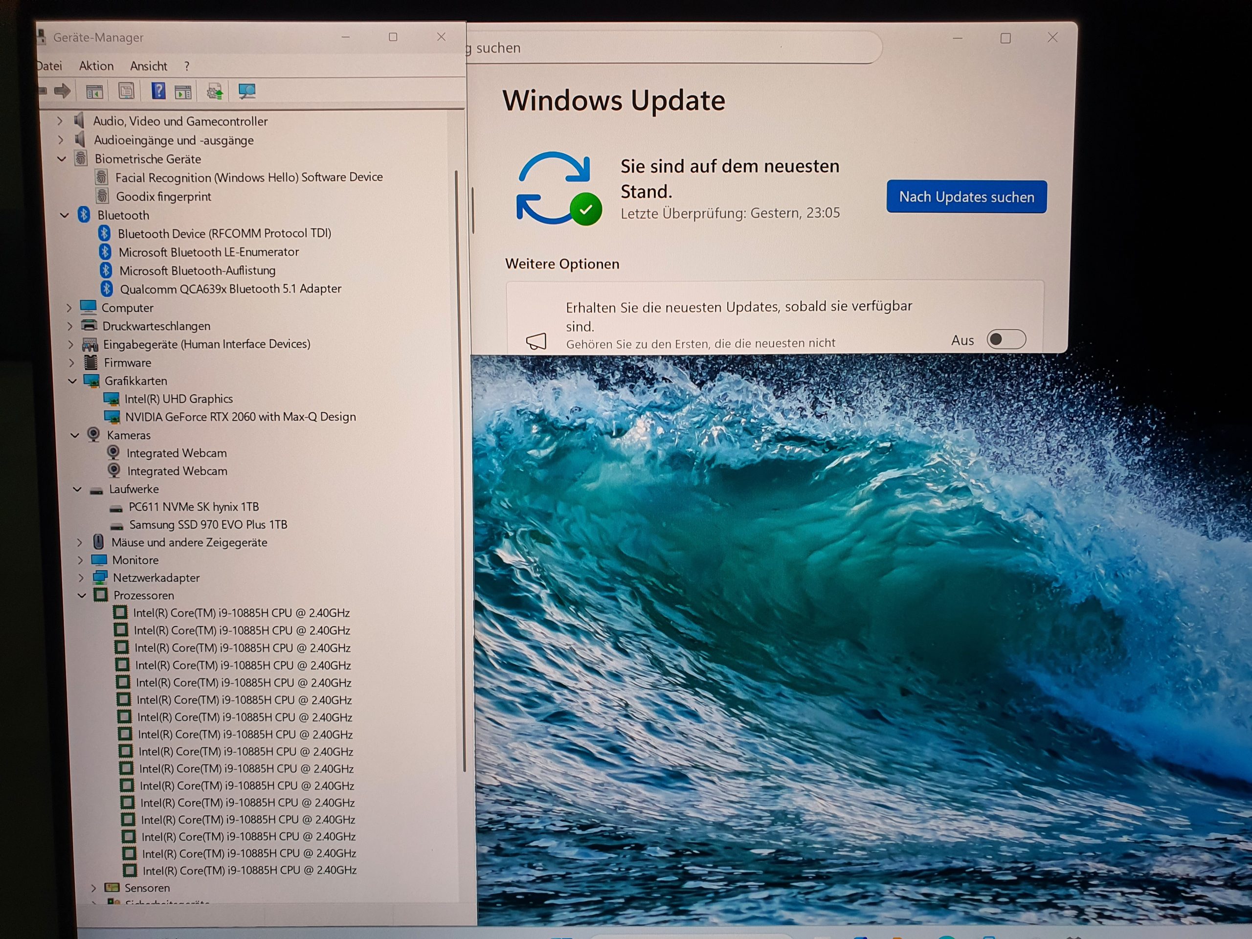1252x939 pixels.
Task: Select NVIDIA GeForce RTX 2060 entry
Action: pos(240,417)
